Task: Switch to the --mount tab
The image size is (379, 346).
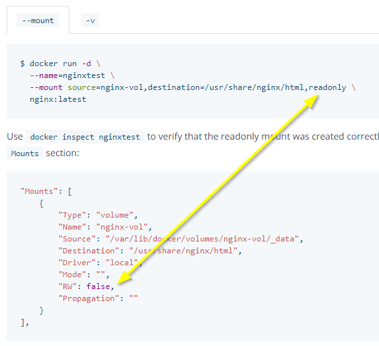Action: coord(38,21)
